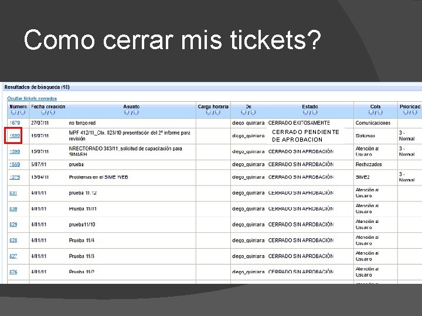Sort Prioridad column descending arrow icon
The height and width of the screenshot is (316, 422).
[x=415, y=112]
